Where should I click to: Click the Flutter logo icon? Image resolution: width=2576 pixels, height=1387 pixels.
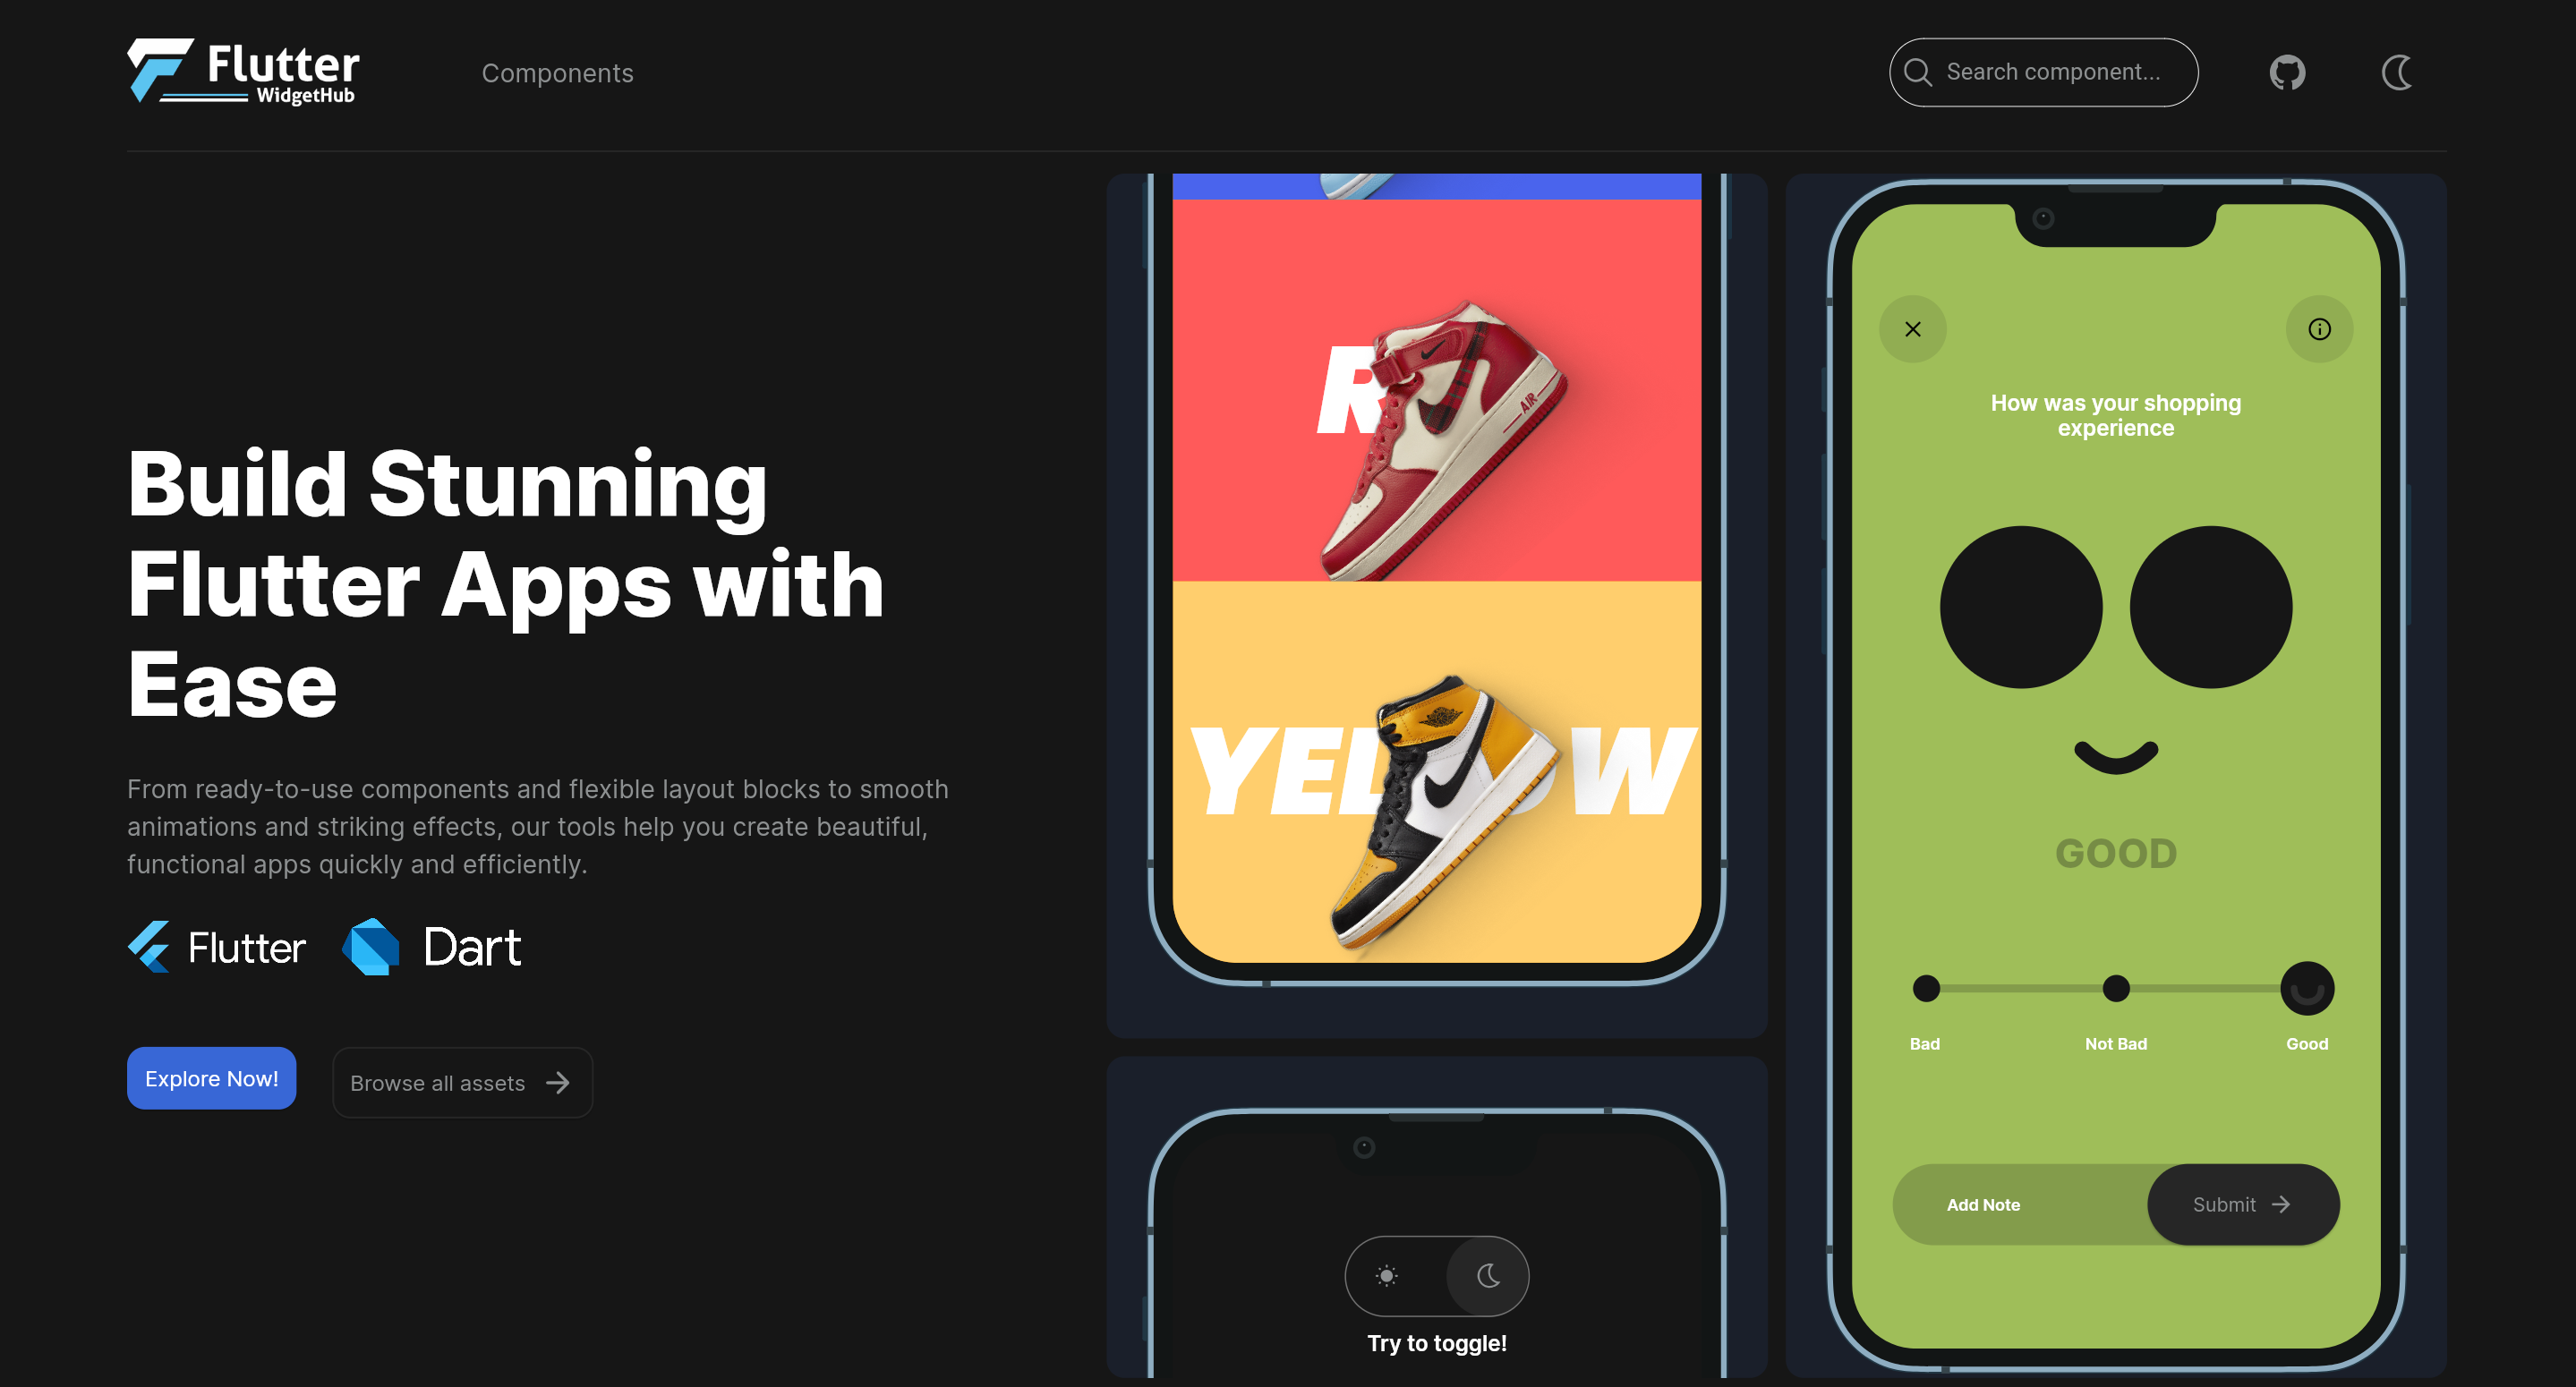tap(158, 70)
